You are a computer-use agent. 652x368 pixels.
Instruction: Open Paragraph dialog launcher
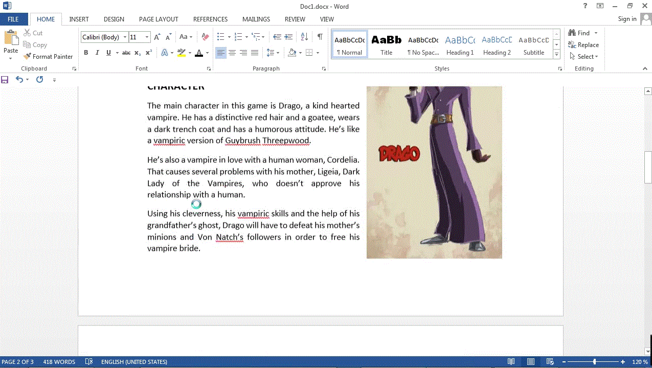coord(324,68)
